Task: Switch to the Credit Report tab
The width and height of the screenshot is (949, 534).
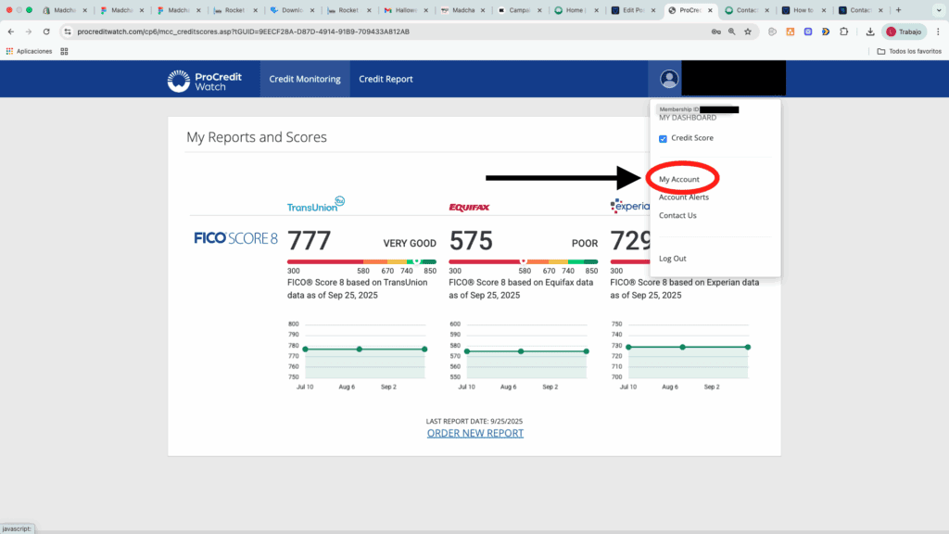Action: pos(386,80)
